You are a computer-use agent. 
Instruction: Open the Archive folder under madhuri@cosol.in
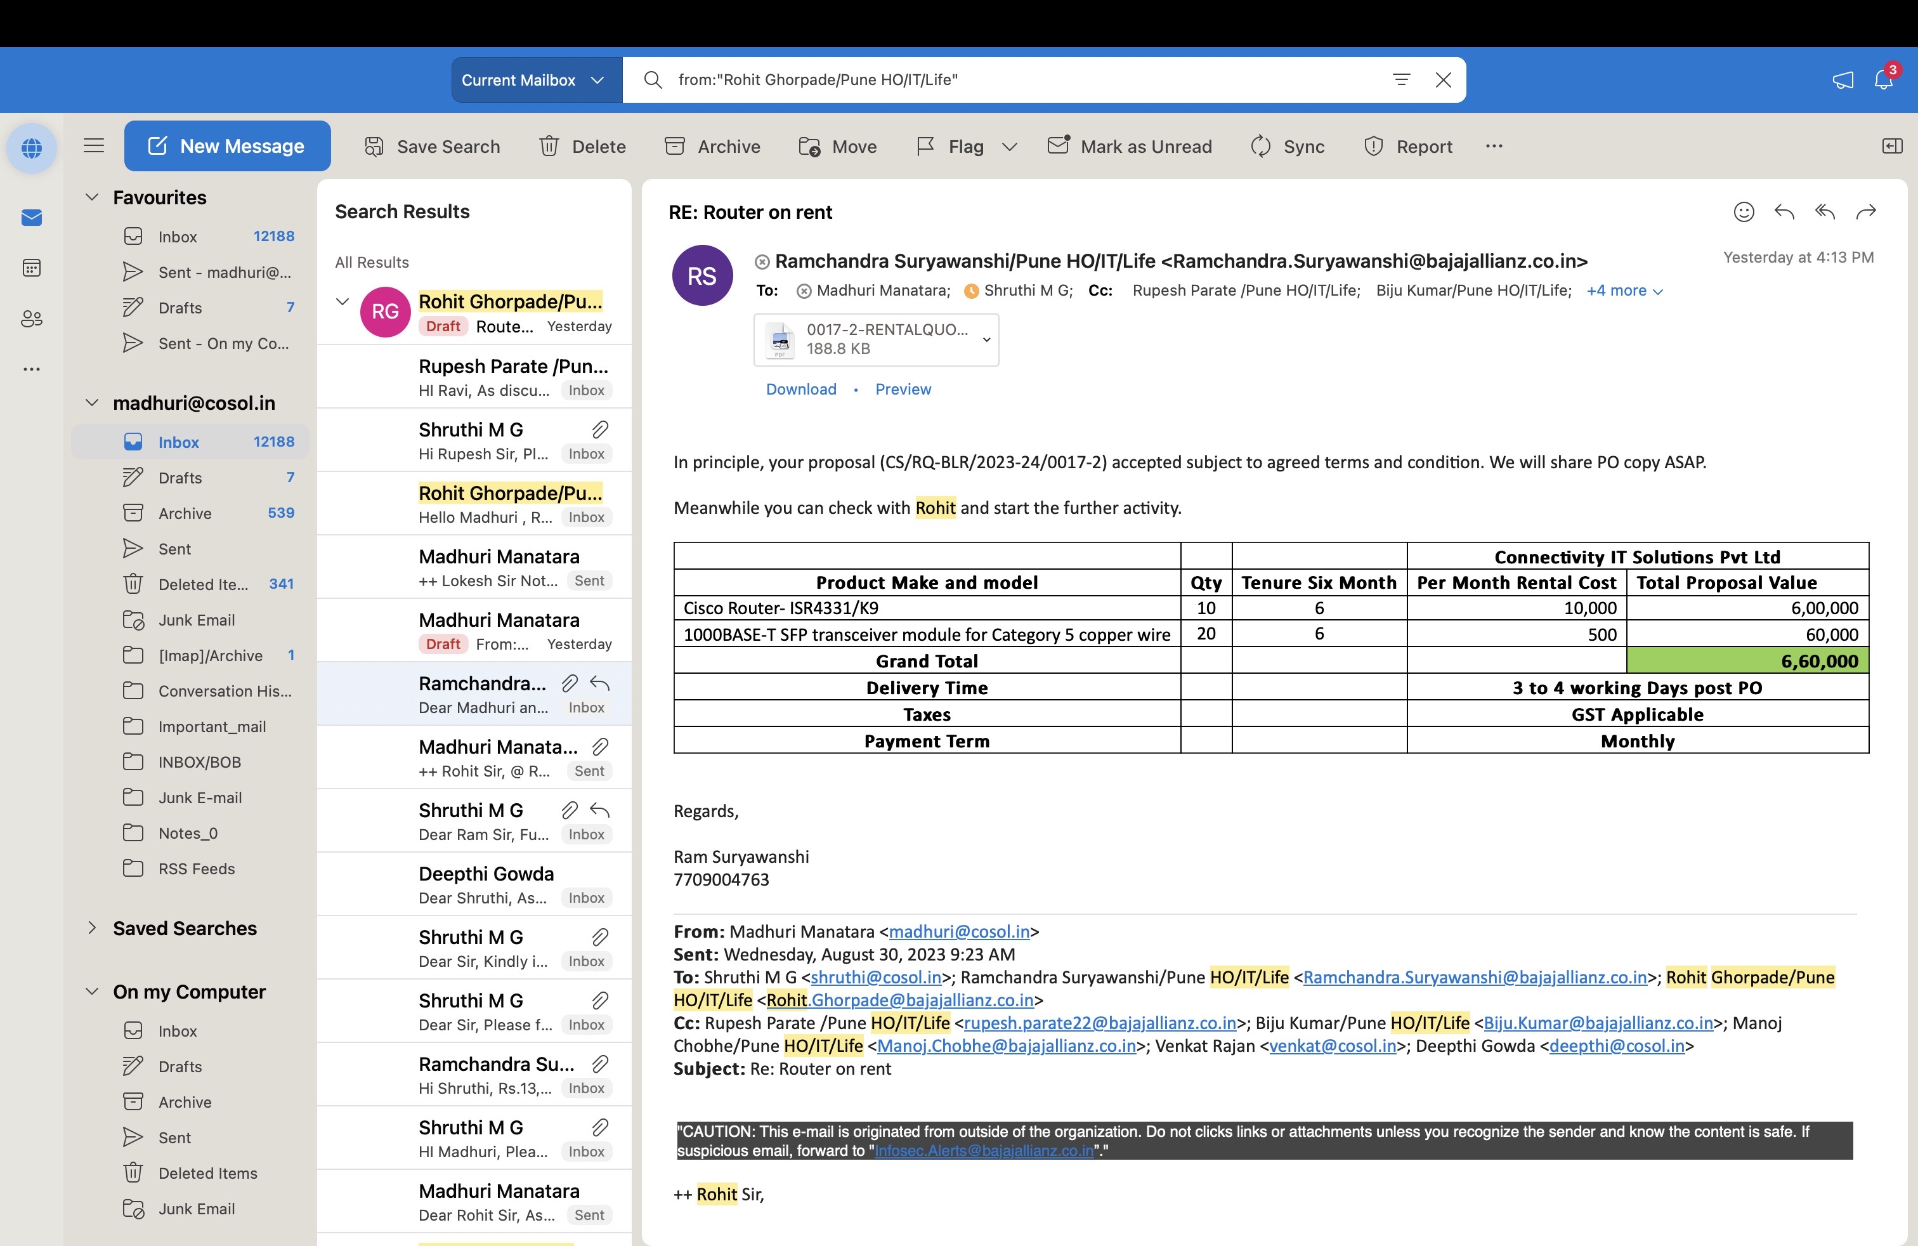[x=185, y=513]
